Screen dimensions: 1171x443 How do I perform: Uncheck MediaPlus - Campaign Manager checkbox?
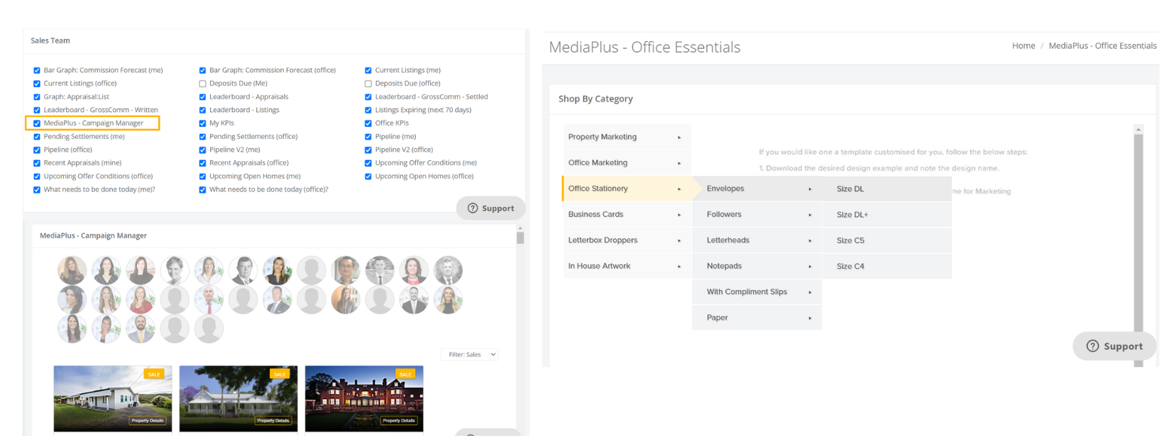click(x=37, y=123)
